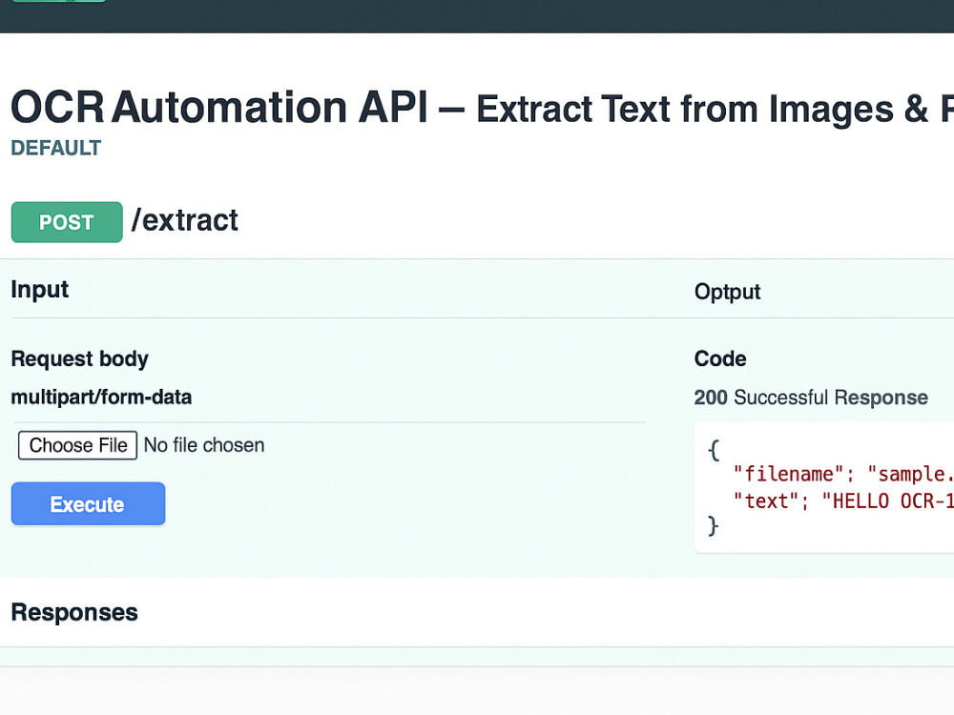Click the closing brace of JSON example

tap(714, 525)
